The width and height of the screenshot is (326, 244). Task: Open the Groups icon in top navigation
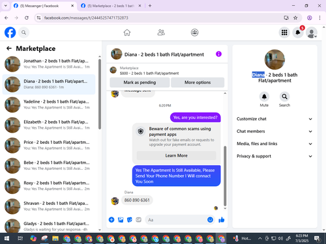194,33
